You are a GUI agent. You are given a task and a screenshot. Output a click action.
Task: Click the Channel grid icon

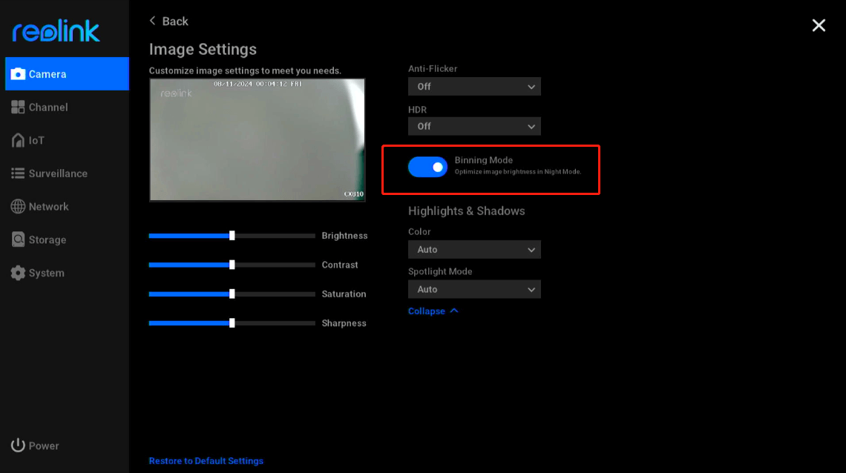click(x=18, y=107)
